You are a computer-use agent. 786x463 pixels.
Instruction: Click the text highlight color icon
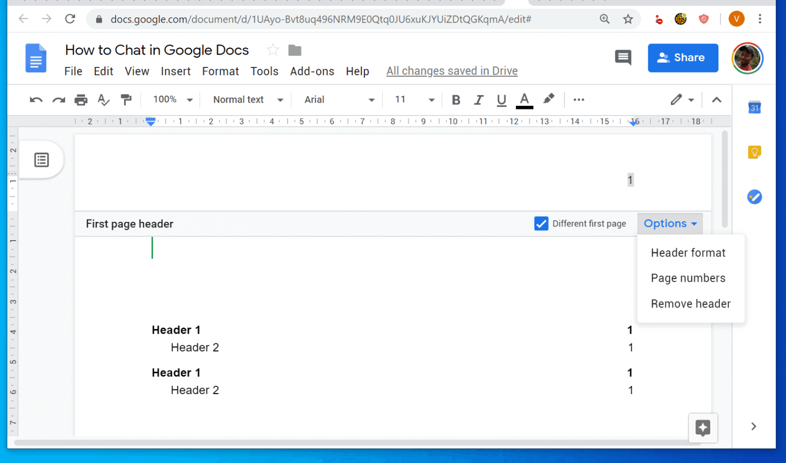pos(549,100)
